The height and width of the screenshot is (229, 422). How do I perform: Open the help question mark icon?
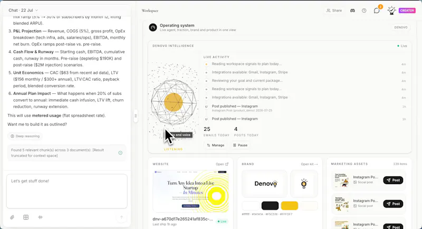(x=364, y=11)
